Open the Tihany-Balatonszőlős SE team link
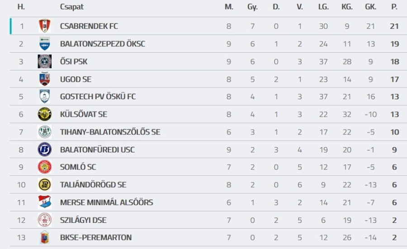The image size is (407, 249). pyautogui.click(x=110, y=132)
